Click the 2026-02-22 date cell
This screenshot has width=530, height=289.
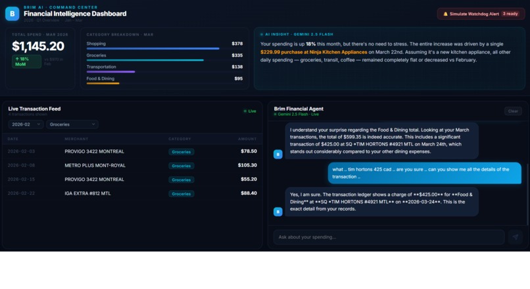click(x=21, y=194)
